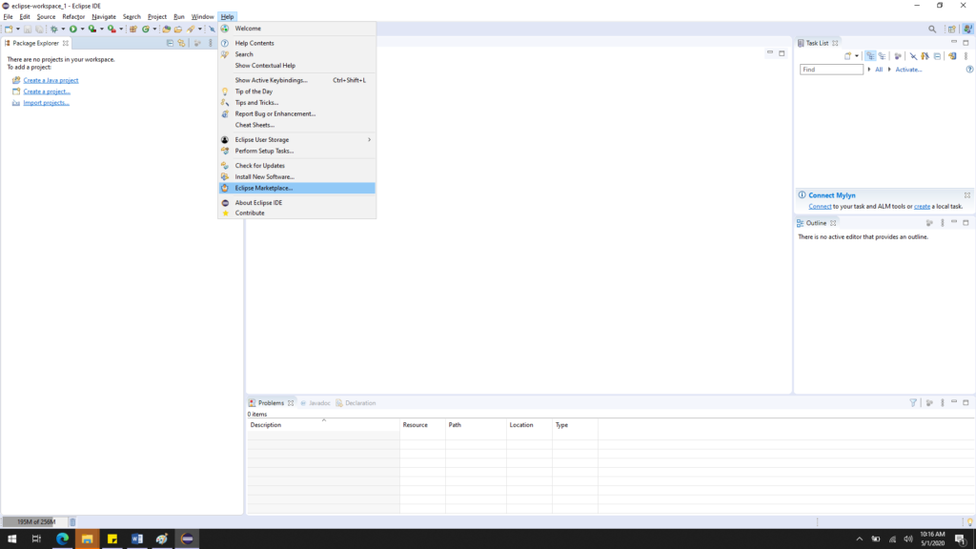Click the heap status memory bar
976x549 pixels.
(35, 521)
